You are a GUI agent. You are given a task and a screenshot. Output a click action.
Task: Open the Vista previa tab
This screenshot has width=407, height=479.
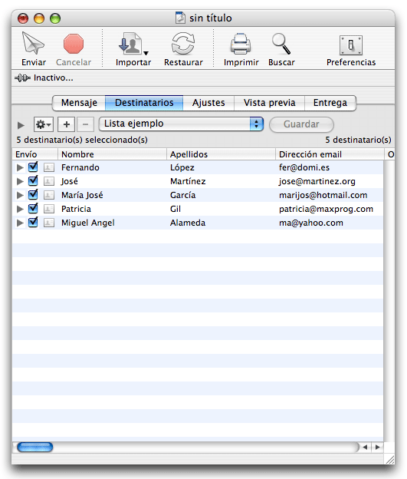tap(269, 103)
